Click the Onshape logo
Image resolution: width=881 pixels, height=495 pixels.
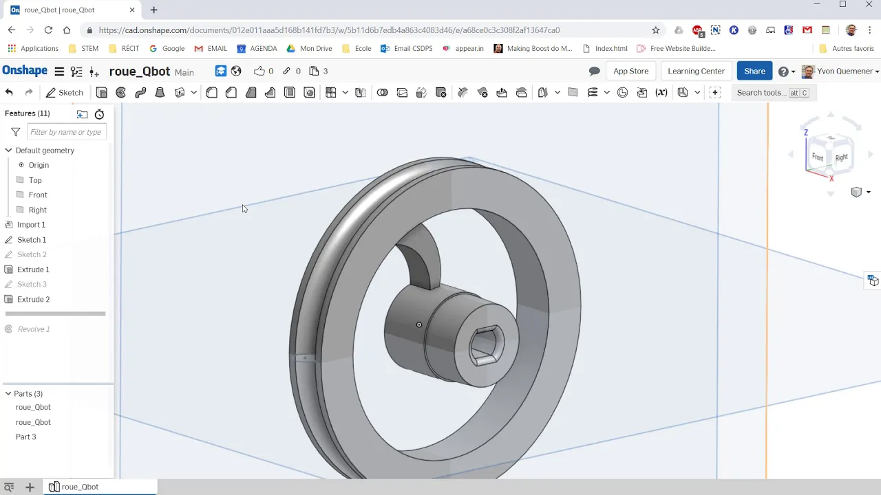[25, 71]
